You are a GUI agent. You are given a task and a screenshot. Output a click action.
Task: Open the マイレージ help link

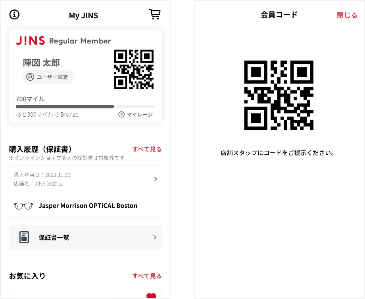135,114
